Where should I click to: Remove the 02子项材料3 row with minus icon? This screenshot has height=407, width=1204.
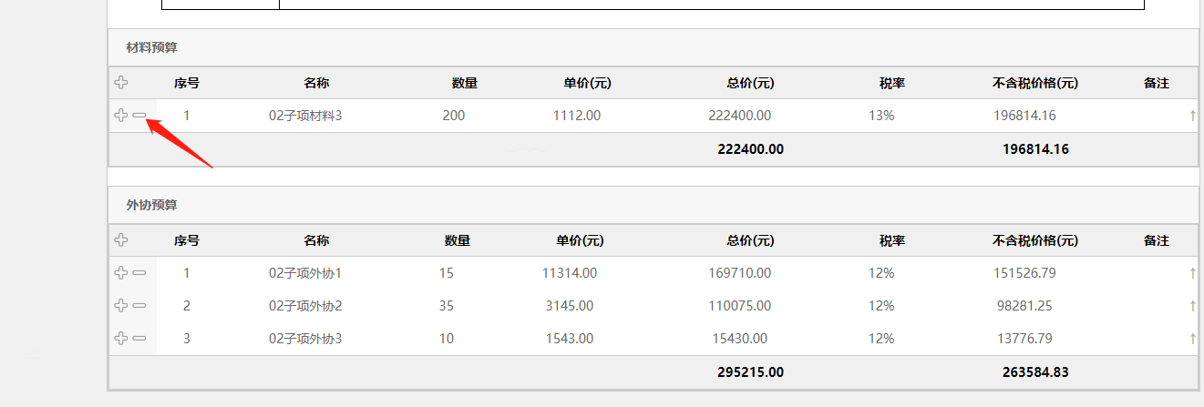[x=139, y=116]
